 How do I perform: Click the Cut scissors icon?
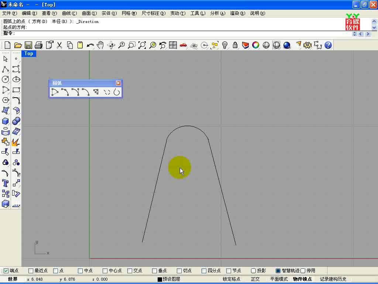point(59,45)
